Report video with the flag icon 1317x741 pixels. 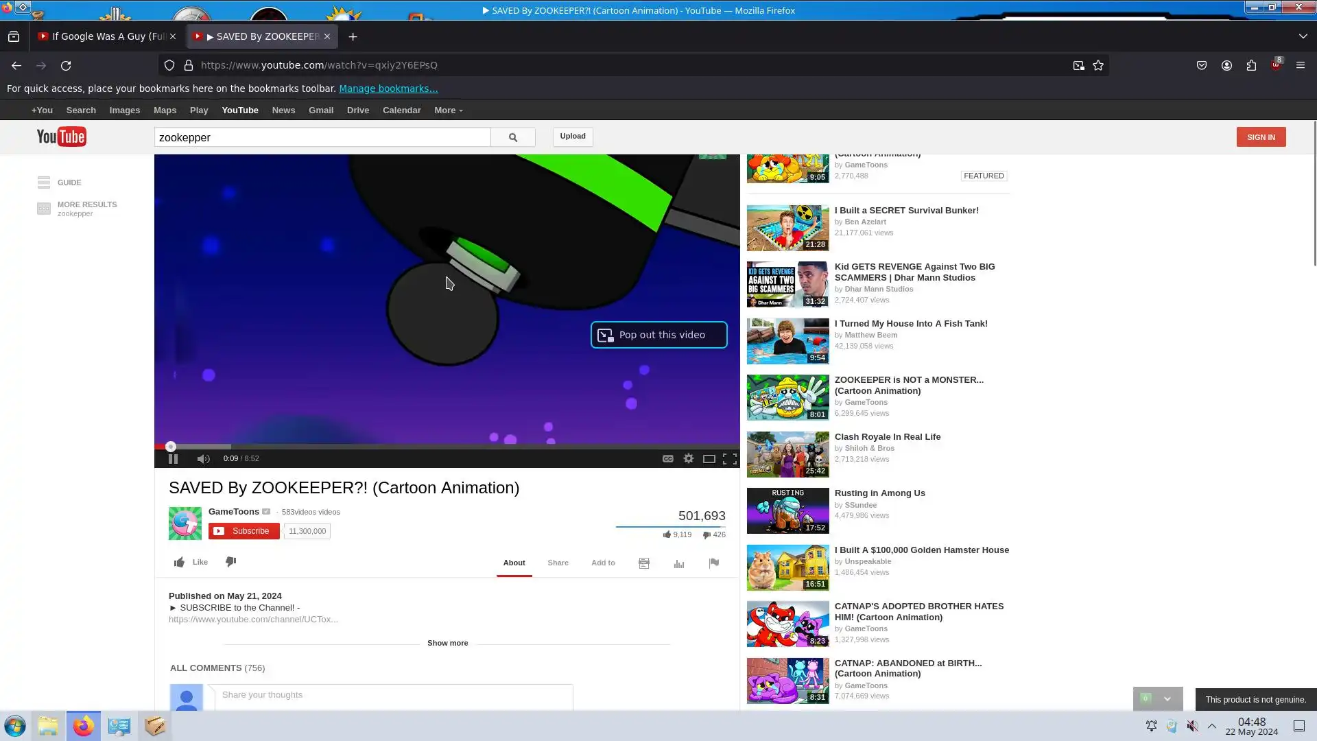point(713,563)
